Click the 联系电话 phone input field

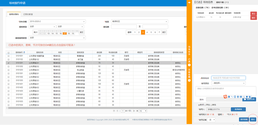[228, 78]
